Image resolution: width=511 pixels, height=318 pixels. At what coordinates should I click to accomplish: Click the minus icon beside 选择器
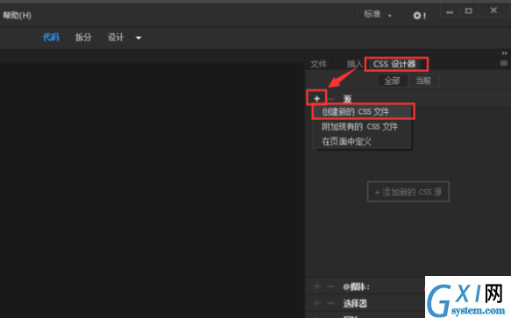click(331, 303)
